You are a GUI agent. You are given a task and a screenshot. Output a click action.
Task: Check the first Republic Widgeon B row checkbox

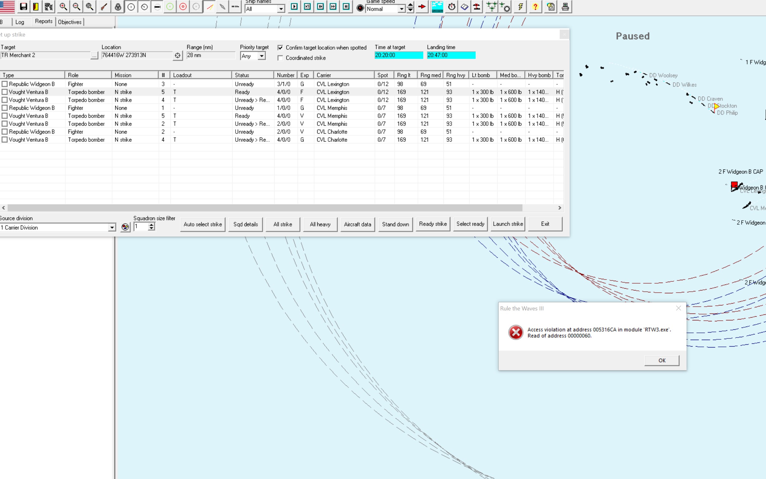tap(5, 84)
